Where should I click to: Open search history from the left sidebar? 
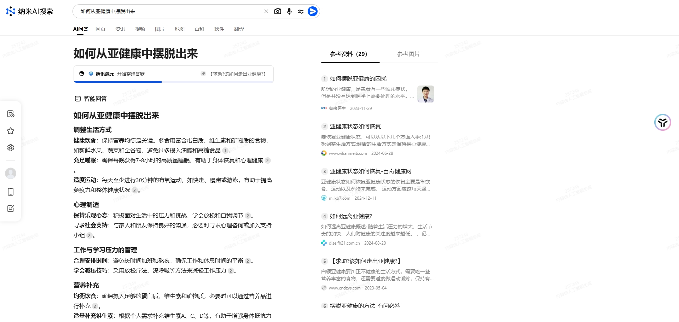(x=11, y=114)
